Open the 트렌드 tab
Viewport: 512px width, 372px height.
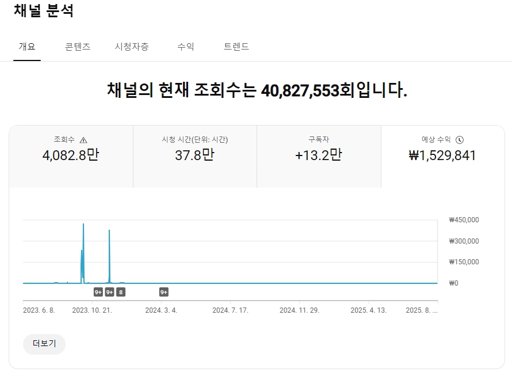[236, 47]
